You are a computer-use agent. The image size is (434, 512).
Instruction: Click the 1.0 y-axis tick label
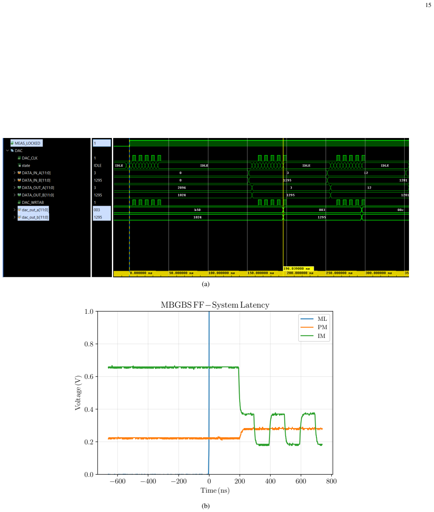[x=89, y=312]
